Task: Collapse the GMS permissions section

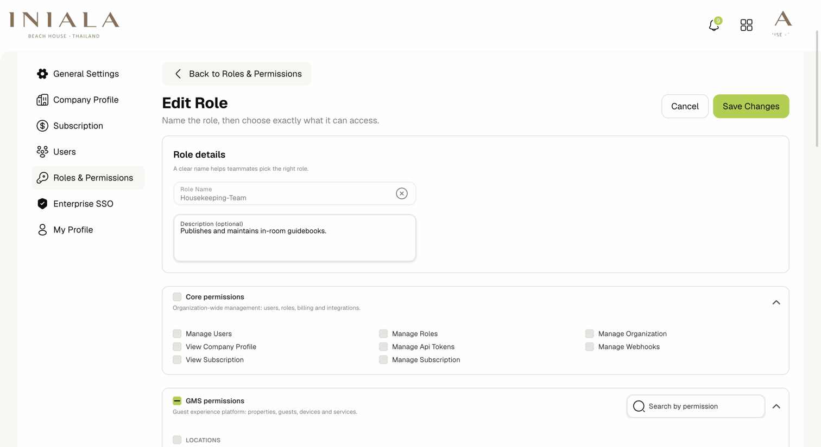Action: pyautogui.click(x=776, y=406)
